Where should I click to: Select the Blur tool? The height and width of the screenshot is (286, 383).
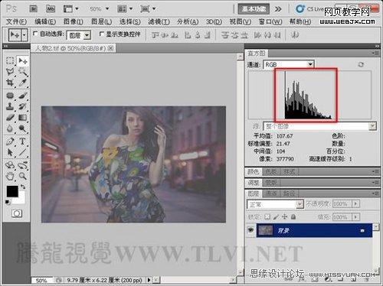pyautogui.click(x=10, y=128)
